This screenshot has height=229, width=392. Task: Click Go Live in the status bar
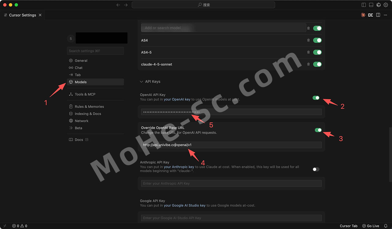[371, 226]
